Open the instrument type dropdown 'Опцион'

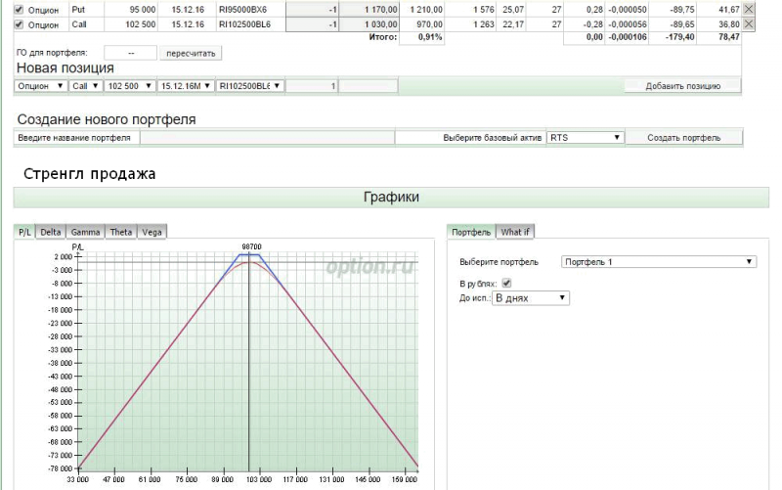tap(40, 86)
